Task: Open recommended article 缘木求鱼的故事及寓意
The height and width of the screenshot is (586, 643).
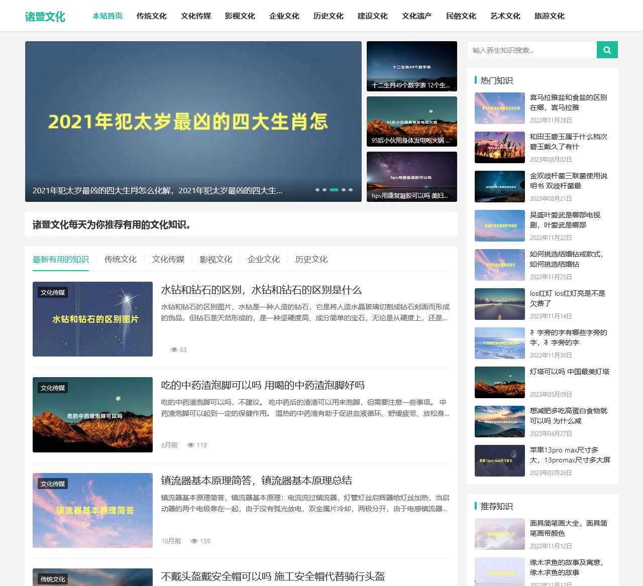Action: 567,567
